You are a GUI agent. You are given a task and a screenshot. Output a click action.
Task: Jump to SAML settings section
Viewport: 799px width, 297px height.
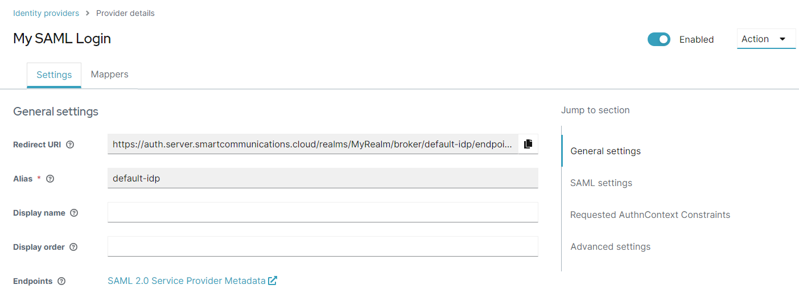click(x=601, y=183)
